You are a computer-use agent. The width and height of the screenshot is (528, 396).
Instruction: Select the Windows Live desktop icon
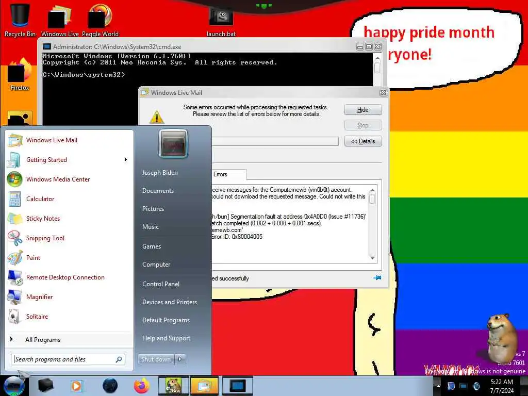coord(60,20)
